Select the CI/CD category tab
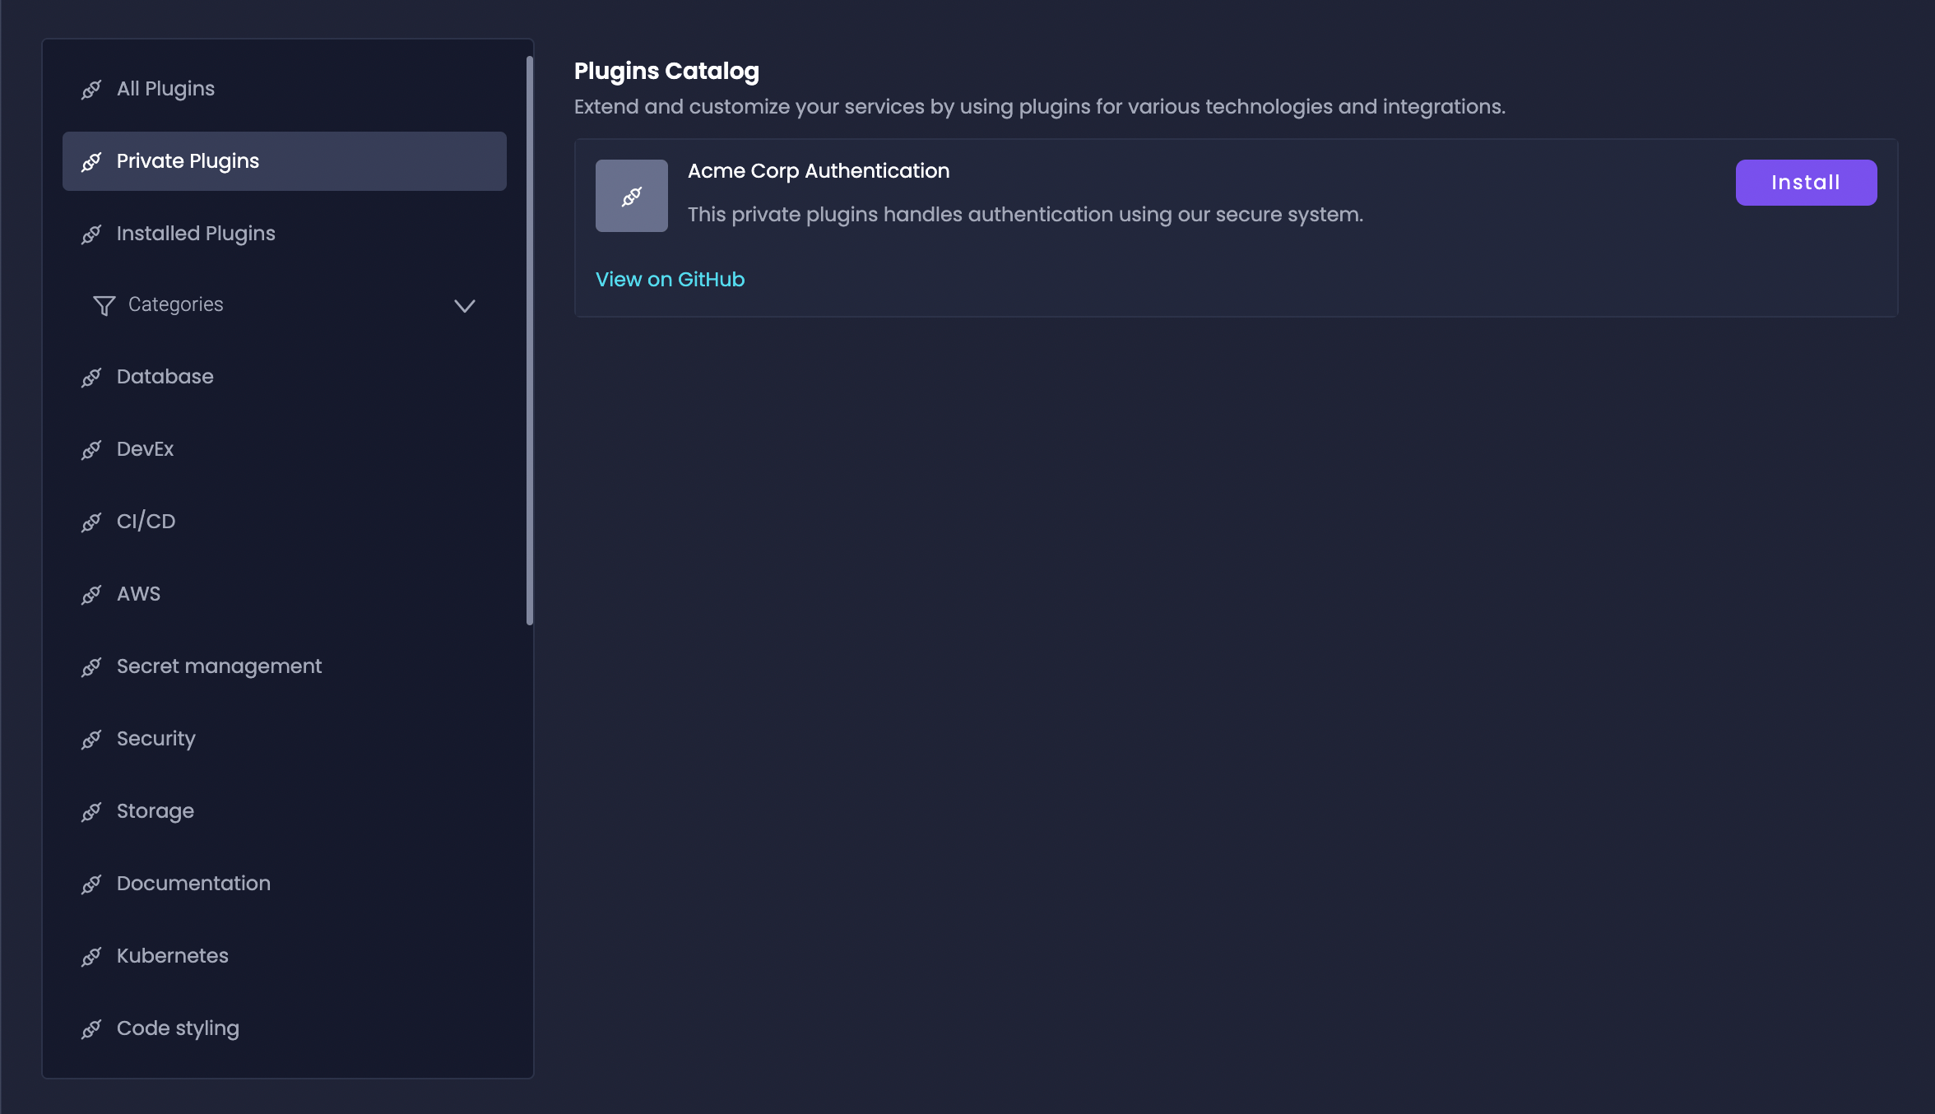 146,521
